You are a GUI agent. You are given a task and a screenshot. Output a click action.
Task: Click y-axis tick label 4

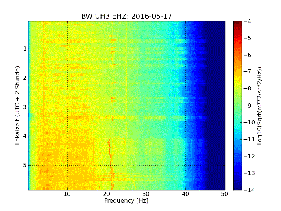pyautogui.click(x=25, y=136)
